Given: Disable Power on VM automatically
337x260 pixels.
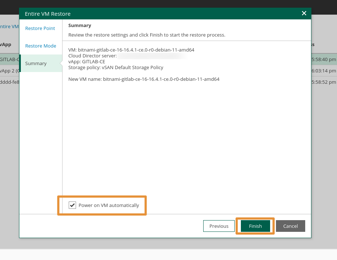Looking at the screenshot, I should (72, 205).
